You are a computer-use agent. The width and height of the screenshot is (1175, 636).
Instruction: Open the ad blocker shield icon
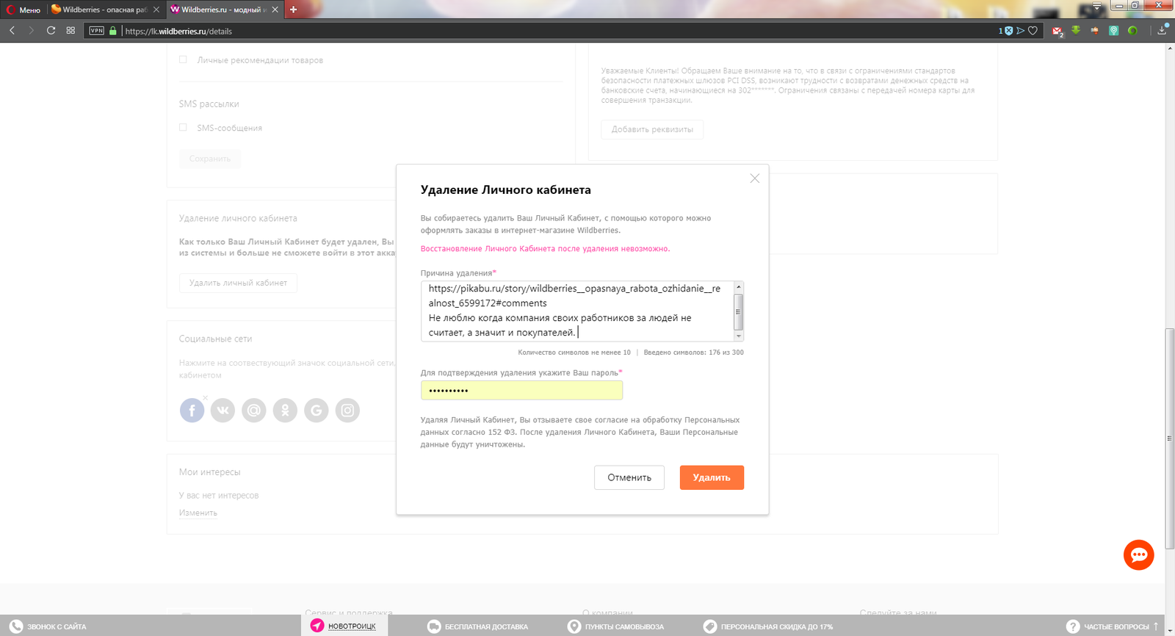pyautogui.click(x=1008, y=31)
